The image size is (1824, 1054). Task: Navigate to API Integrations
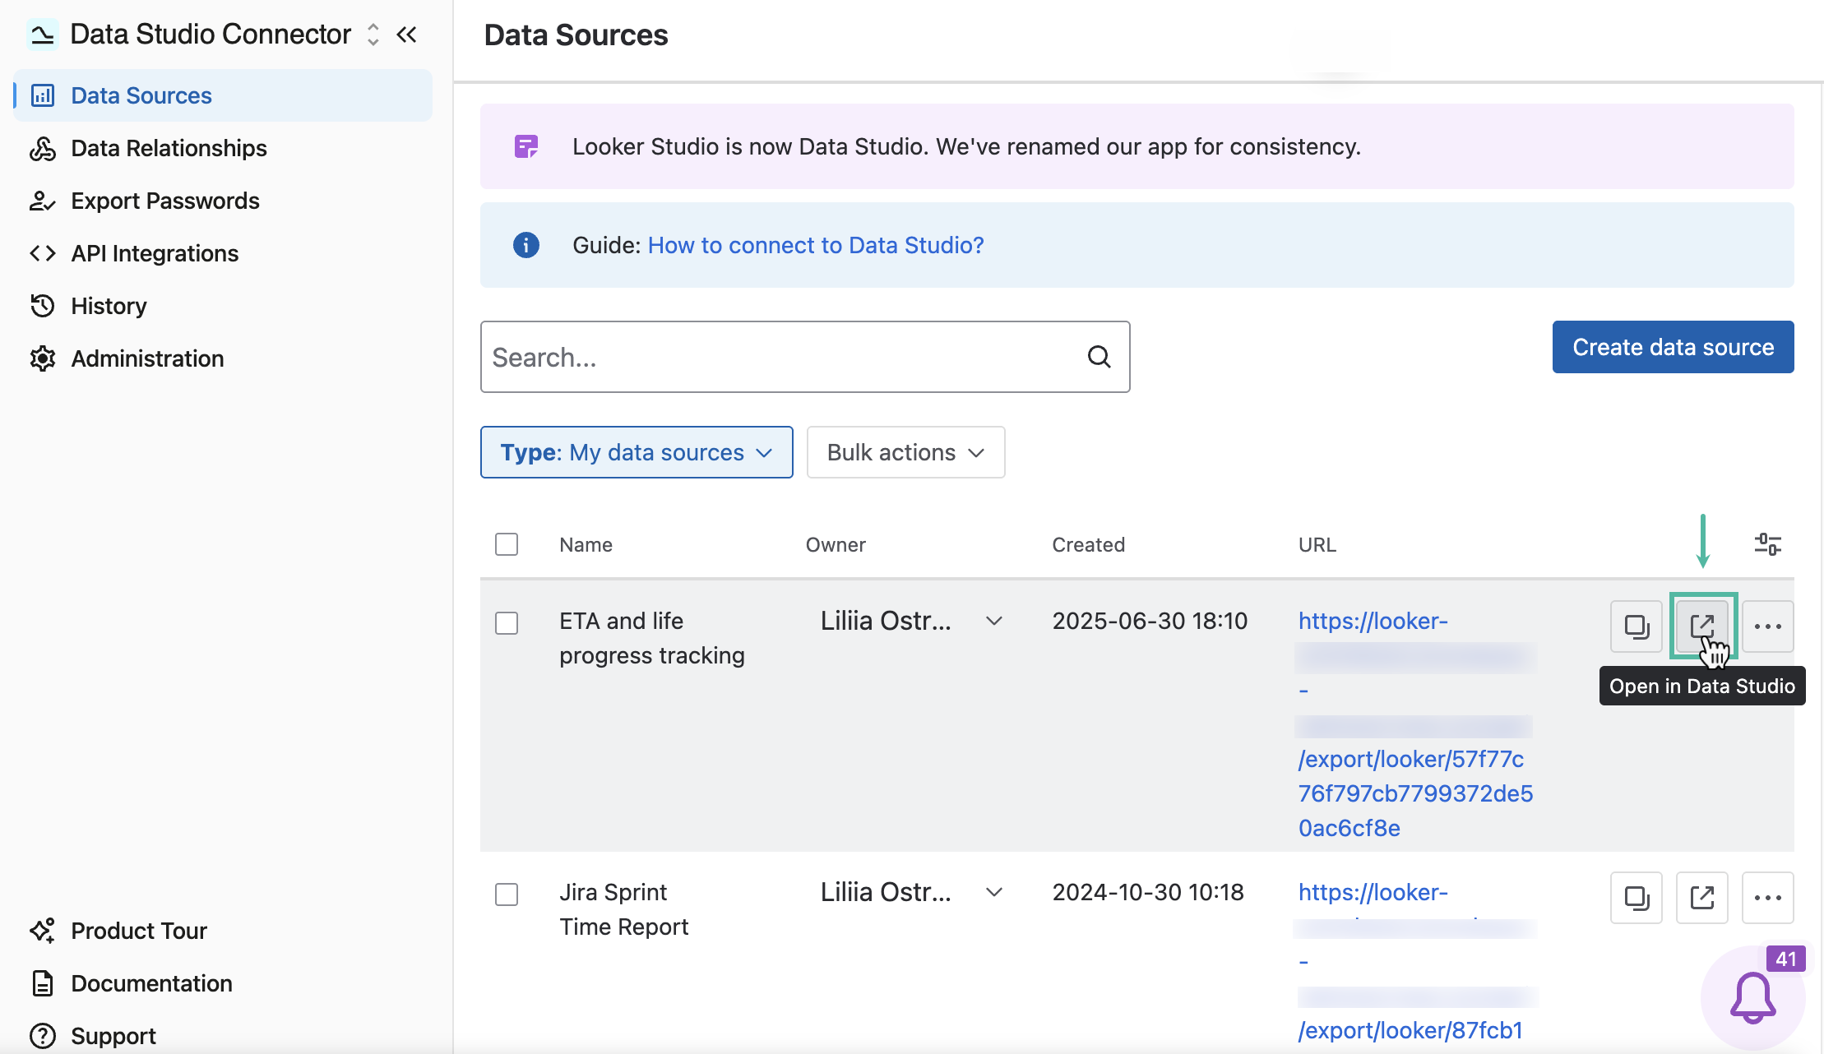(x=155, y=253)
